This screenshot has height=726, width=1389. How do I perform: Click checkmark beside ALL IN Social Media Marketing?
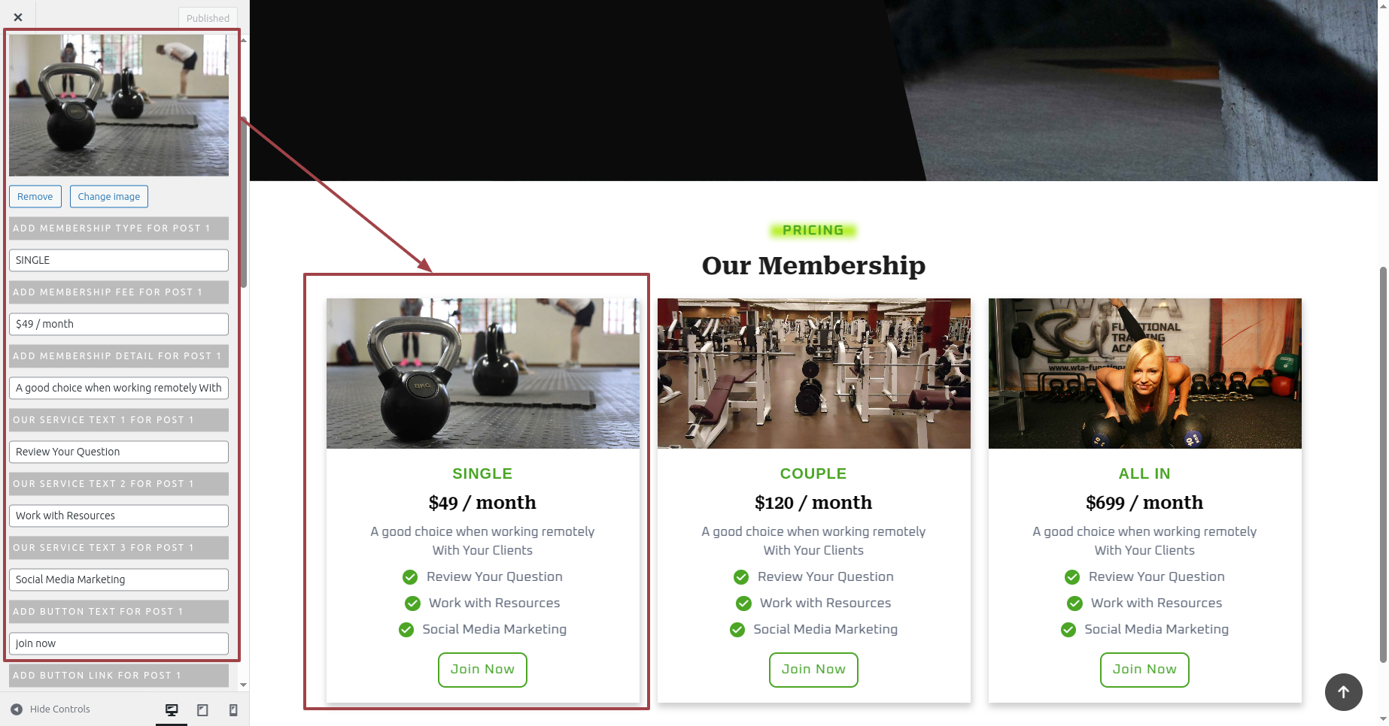1068,630
